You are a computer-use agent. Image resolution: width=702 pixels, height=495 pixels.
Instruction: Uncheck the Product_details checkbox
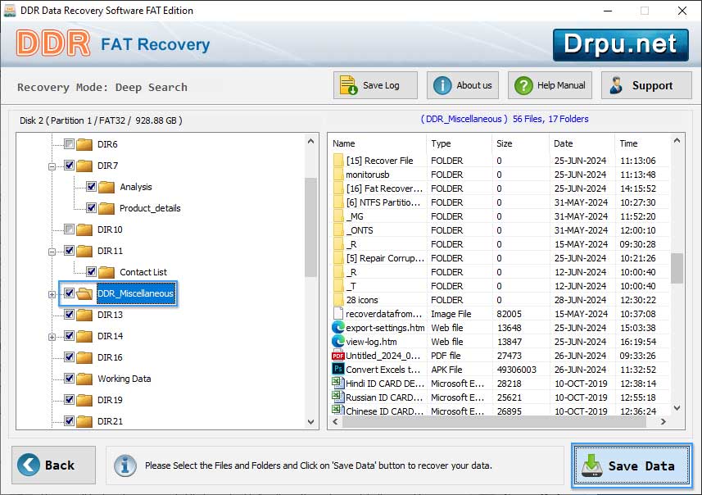tap(91, 208)
